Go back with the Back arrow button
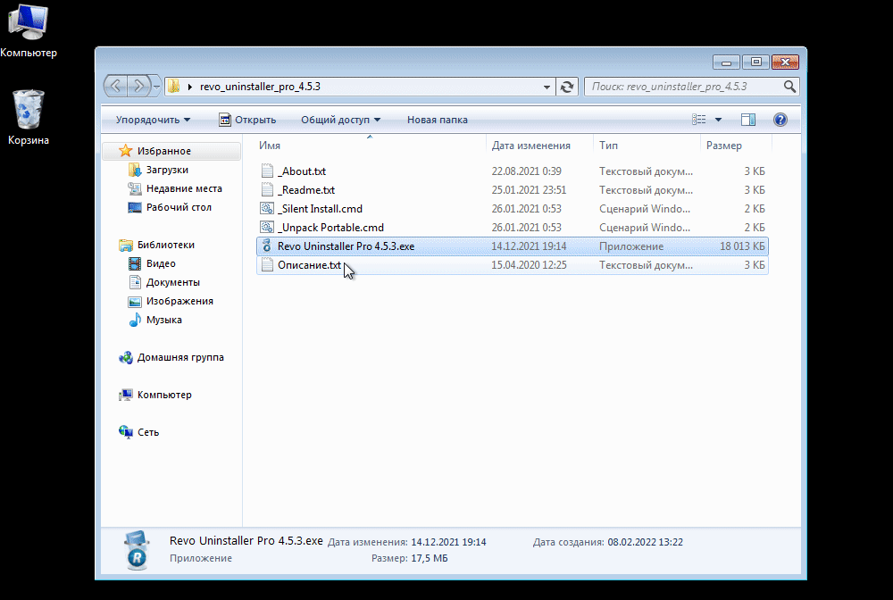The width and height of the screenshot is (893, 600). [x=116, y=86]
